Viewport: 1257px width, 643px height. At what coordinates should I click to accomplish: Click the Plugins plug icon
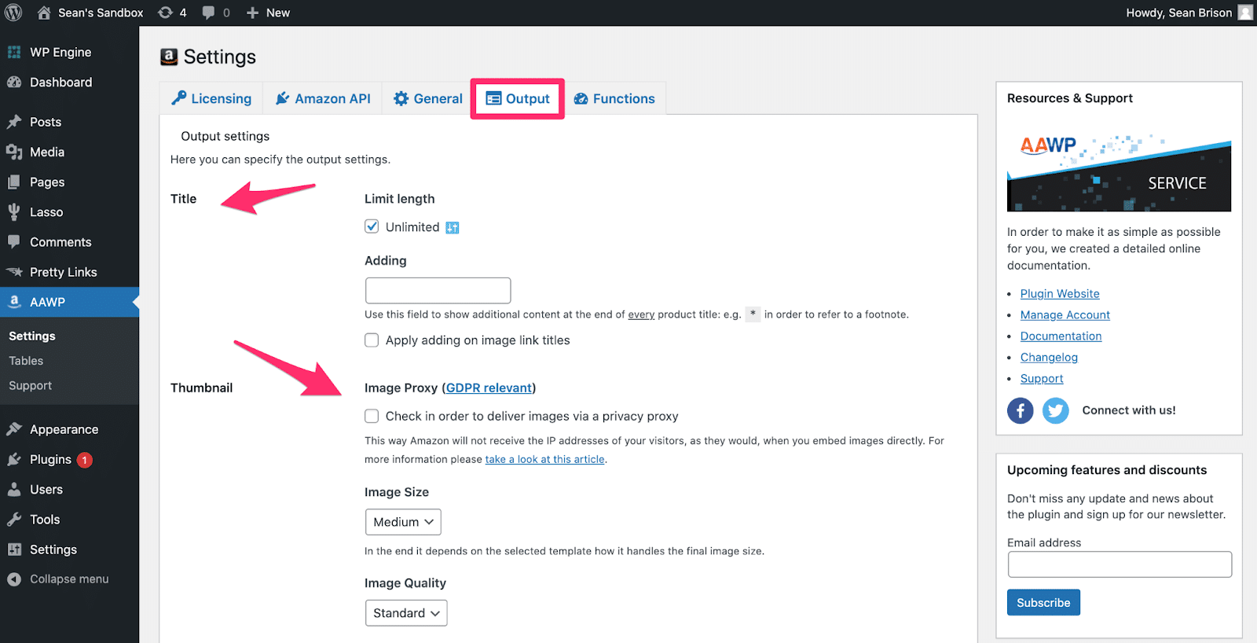click(14, 459)
